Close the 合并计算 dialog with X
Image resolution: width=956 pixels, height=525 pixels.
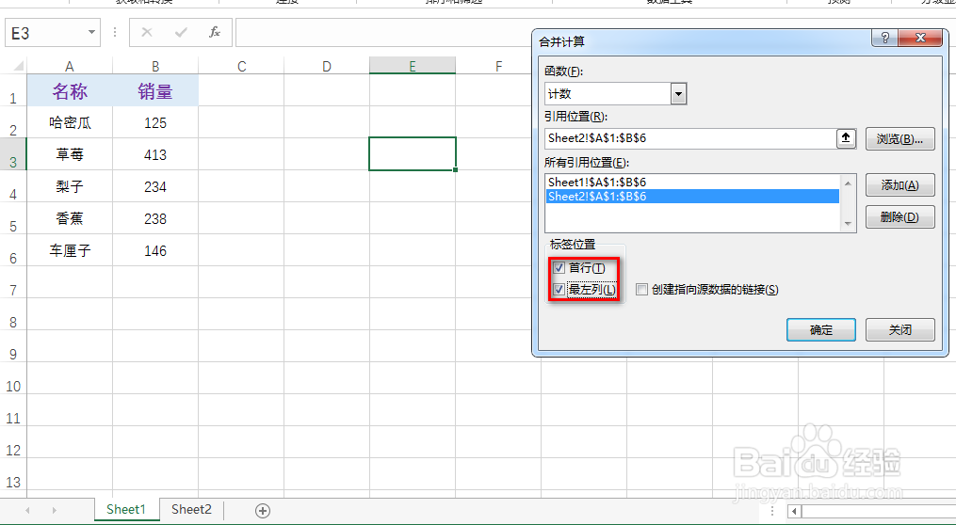click(920, 38)
